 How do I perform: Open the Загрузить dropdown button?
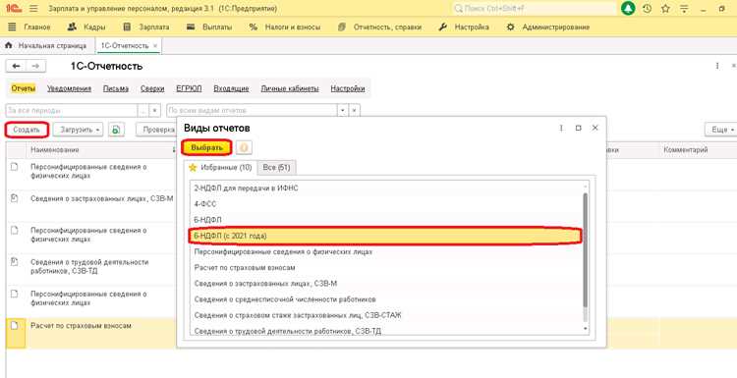click(78, 130)
